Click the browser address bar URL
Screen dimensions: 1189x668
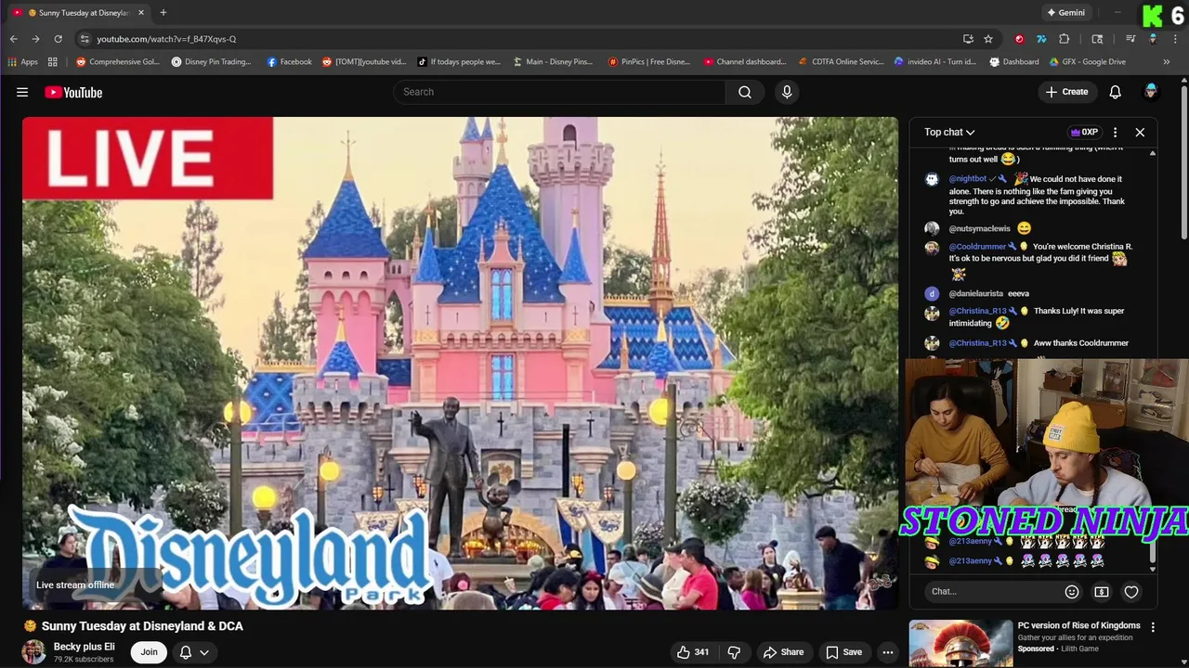pos(166,39)
